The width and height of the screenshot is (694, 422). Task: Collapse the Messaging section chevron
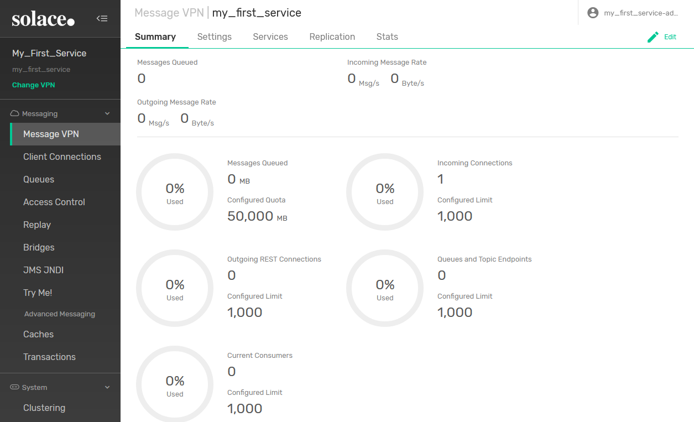coord(107,113)
